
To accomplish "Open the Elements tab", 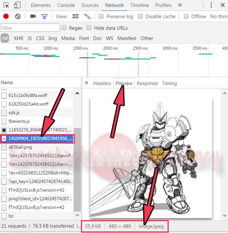I will (x=41, y=5).
